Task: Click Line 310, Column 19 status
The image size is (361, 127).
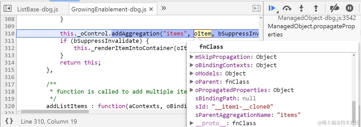Action: [x=48, y=121]
